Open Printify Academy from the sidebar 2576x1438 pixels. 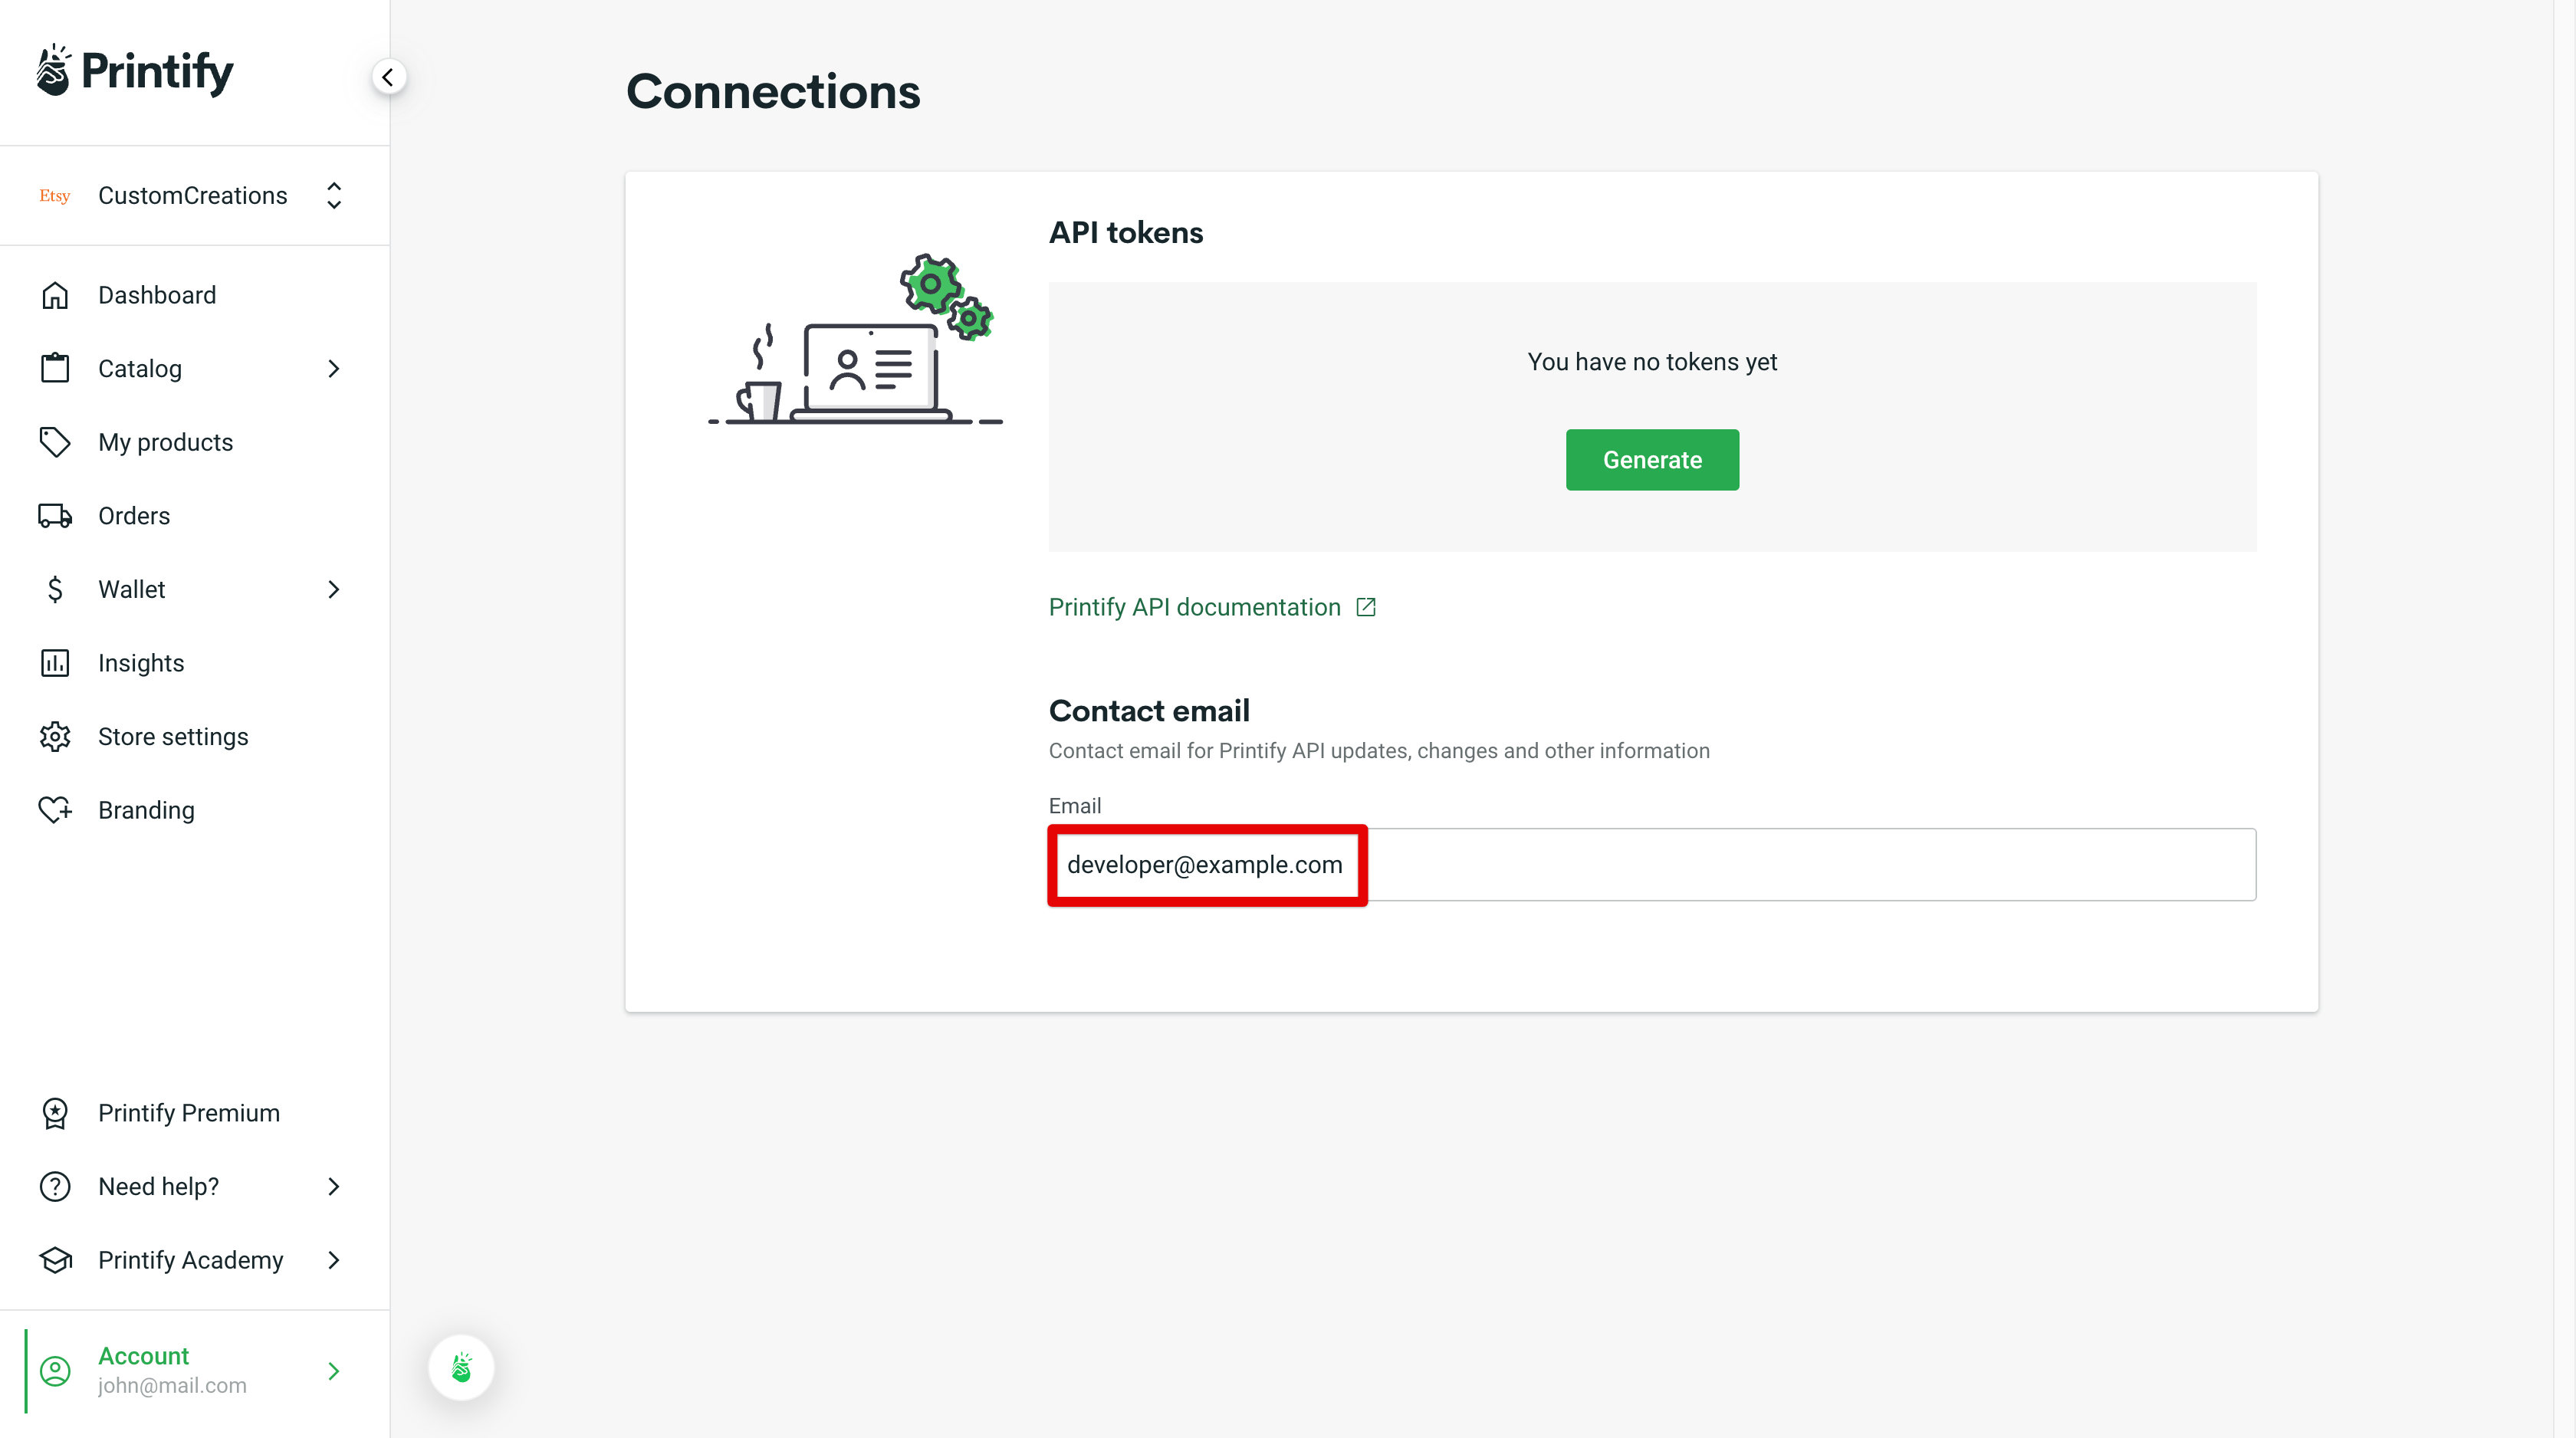point(190,1260)
